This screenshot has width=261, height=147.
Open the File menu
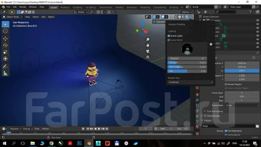click(x=8, y=7)
